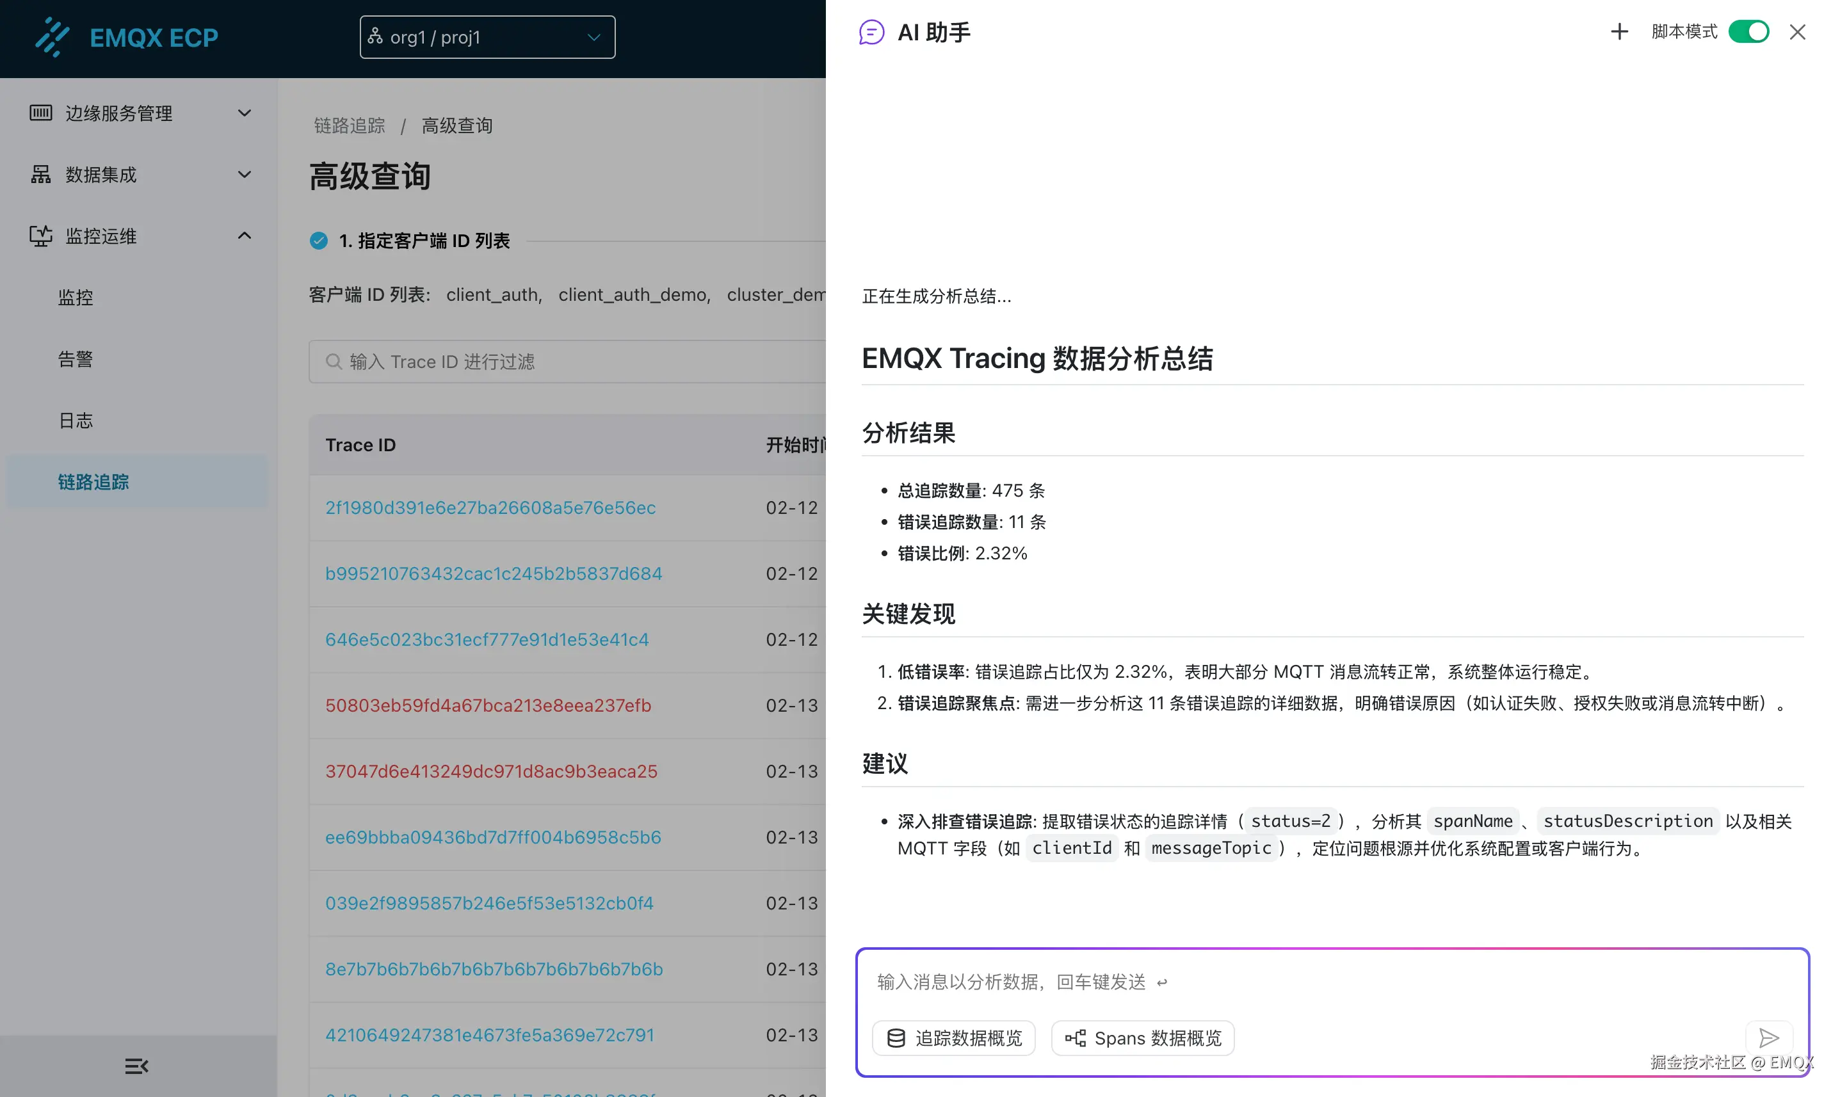Click the AI assistant chat bubble icon
1840x1097 pixels.
click(871, 33)
